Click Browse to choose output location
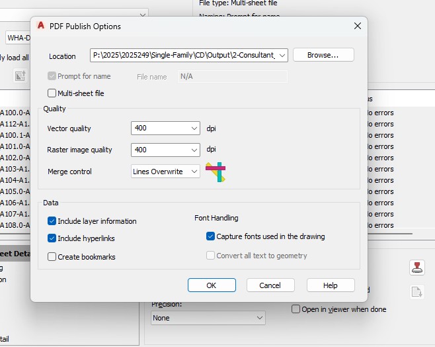 pos(323,56)
